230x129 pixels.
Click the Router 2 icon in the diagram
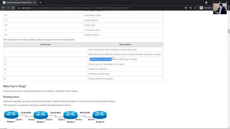(x=41, y=115)
